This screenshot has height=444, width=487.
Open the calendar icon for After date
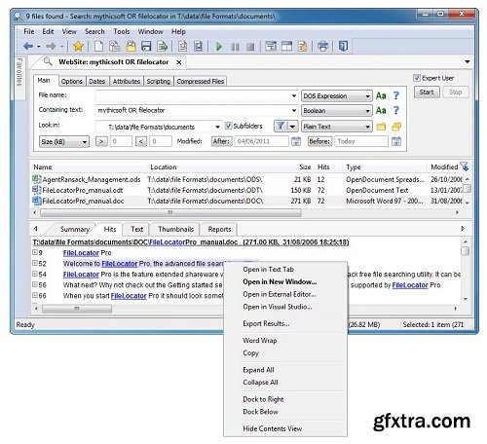pyautogui.click(x=296, y=141)
